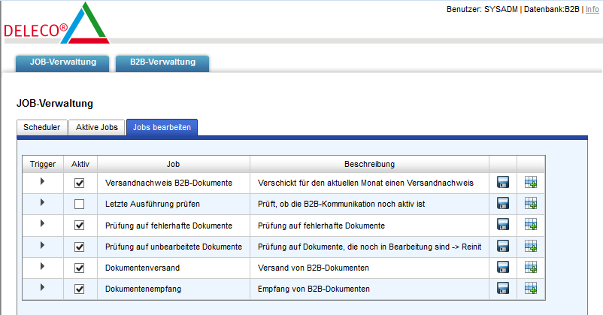This screenshot has height=315, width=603.
Task: Expand trigger for Prüfung auf fehlerhafte Dokumente
Action: (42, 224)
